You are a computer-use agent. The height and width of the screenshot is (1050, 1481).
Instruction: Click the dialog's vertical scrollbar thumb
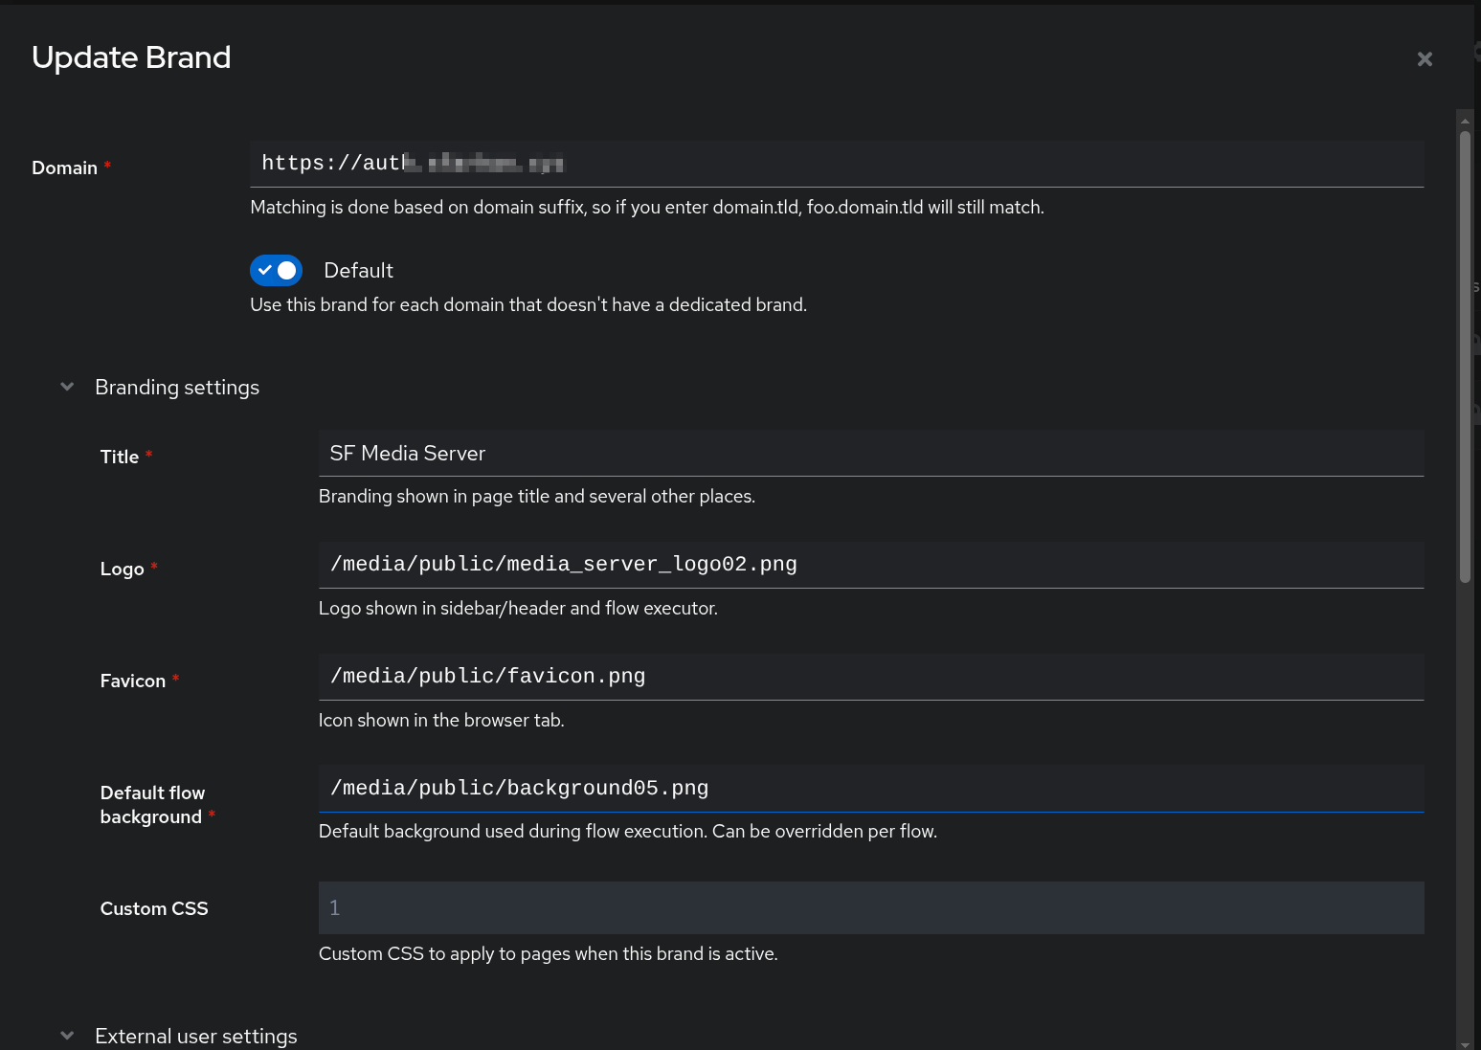coord(1465,354)
